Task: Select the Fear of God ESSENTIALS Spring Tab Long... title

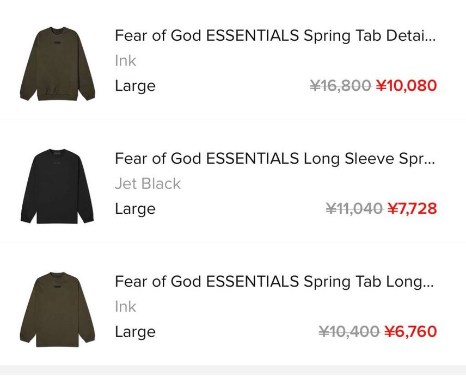Action: 274,282
